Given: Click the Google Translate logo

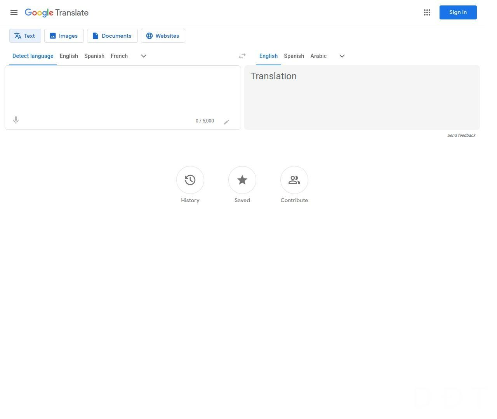Looking at the screenshot, I should [x=57, y=12].
